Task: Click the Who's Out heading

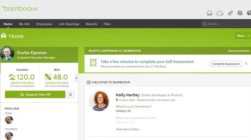Action: tap(12, 108)
